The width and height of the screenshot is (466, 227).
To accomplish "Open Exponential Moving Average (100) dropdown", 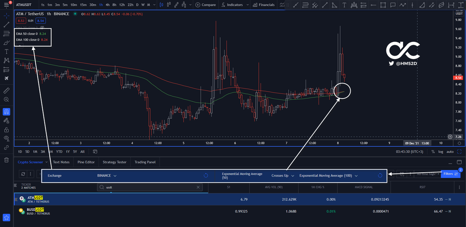I will (328, 175).
